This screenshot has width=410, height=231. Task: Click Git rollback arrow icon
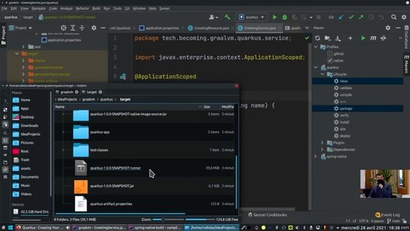pyautogui.click(x=382, y=17)
